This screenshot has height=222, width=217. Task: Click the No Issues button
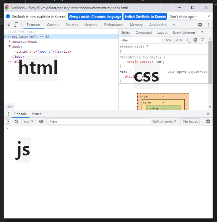(x=190, y=122)
